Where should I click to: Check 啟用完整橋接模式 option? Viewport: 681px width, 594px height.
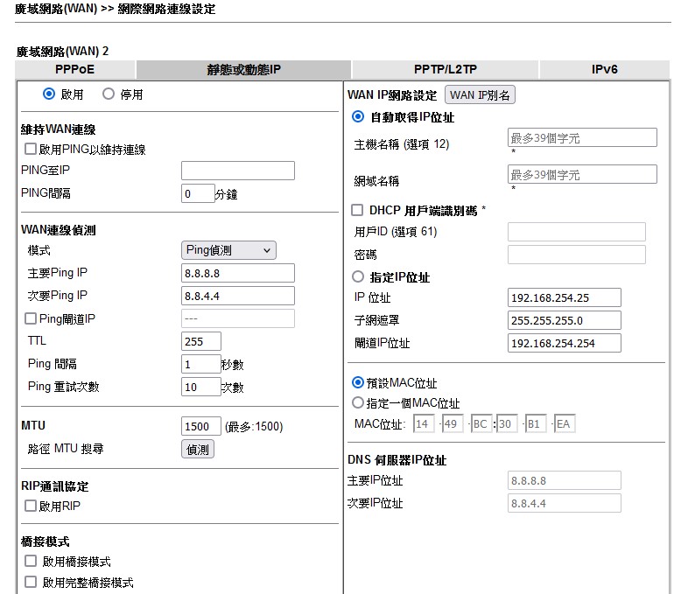coord(31,582)
